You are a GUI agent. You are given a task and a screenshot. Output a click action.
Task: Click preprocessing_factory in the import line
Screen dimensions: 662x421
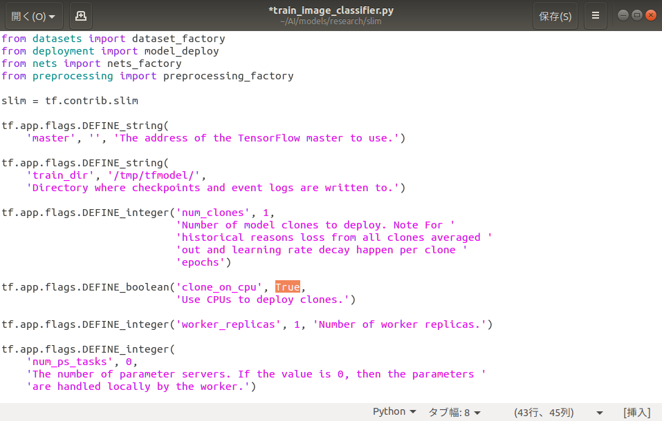[228, 76]
